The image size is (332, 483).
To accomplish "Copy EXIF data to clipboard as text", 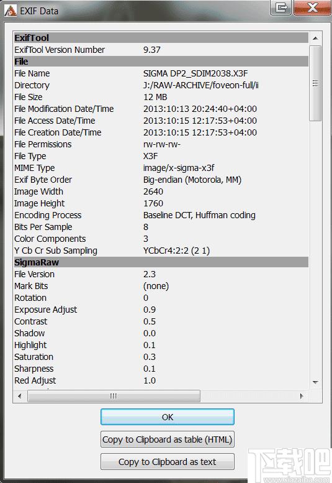I will pos(168,462).
